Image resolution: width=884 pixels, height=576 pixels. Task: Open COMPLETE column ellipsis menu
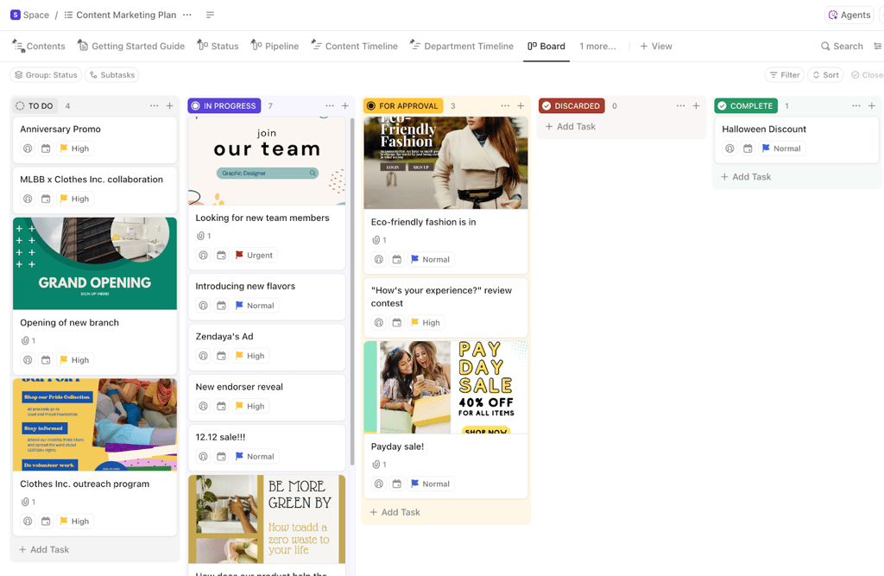point(856,106)
